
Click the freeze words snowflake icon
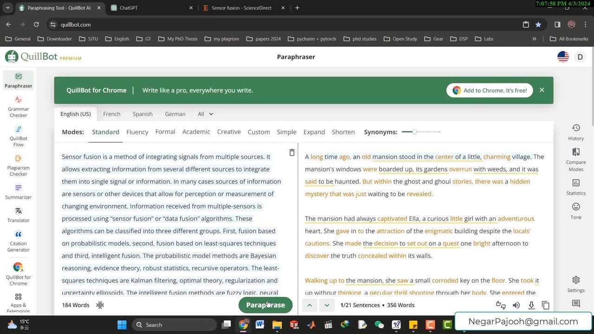[x=100, y=305]
